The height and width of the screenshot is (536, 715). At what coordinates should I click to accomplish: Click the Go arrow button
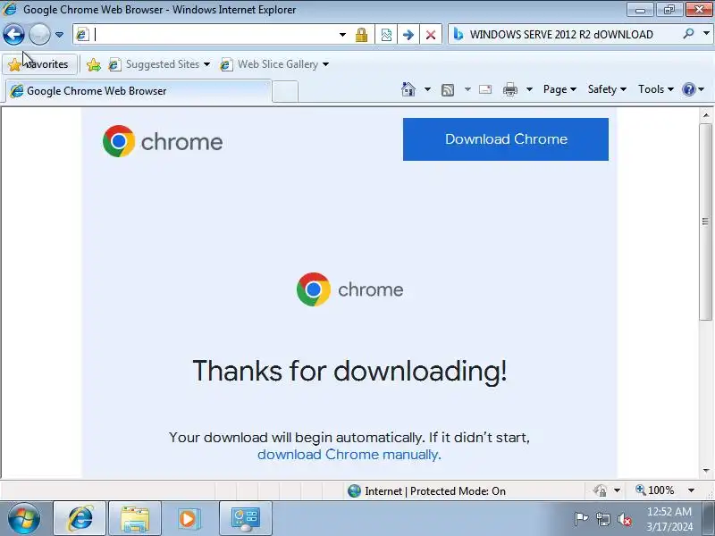click(x=408, y=35)
